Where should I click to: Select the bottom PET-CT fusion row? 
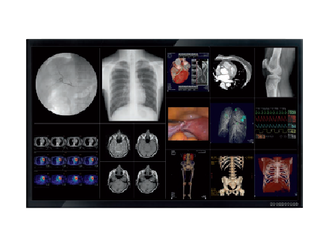point(66,180)
